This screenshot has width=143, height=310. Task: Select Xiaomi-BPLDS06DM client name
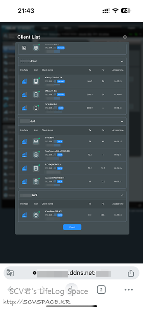[55, 178]
